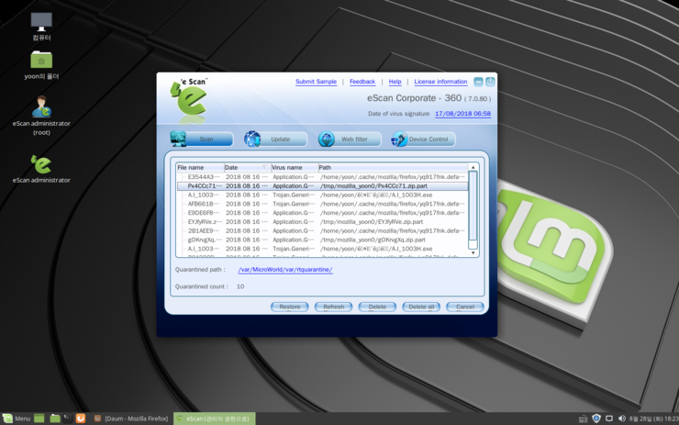Image resolution: width=679 pixels, height=425 pixels.
Task: Go to the Device Control tab
Action: click(x=424, y=140)
